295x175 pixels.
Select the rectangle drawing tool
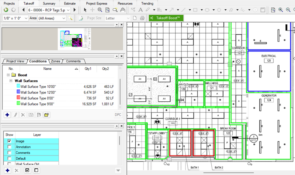point(195,10)
